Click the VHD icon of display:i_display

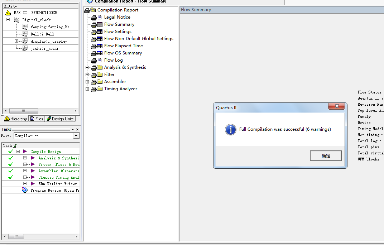click(25, 41)
